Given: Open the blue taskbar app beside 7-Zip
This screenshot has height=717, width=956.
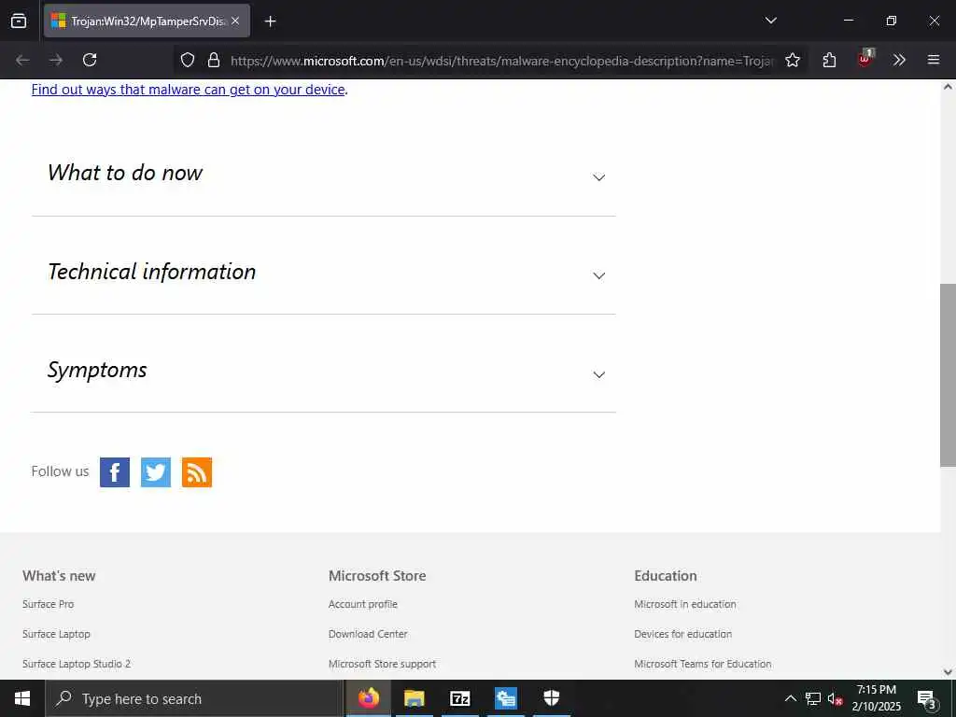Looking at the screenshot, I should (x=505, y=698).
